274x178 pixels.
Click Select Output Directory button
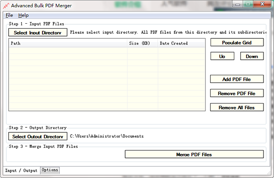[x=38, y=136]
